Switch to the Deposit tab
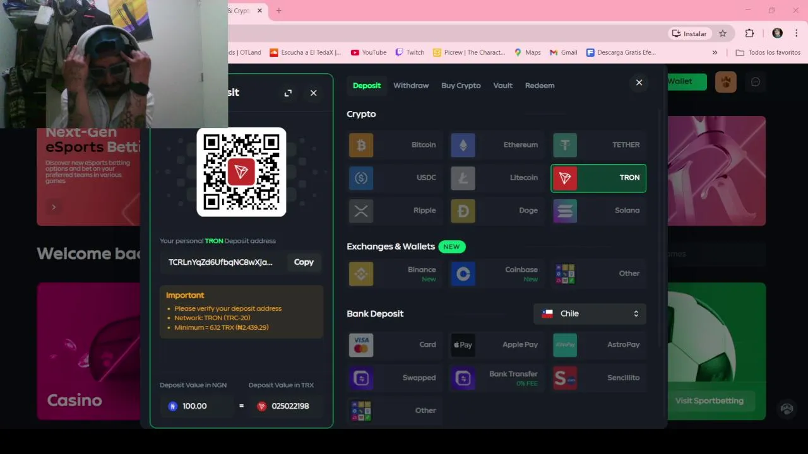This screenshot has width=808, height=454. click(x=367, y=86)
